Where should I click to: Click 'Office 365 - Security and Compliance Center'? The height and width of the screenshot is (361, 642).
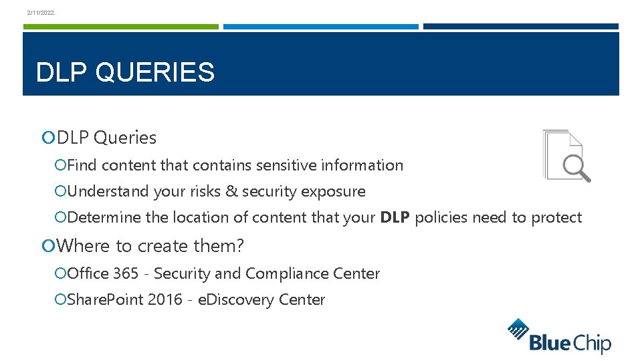click(223, 273)
